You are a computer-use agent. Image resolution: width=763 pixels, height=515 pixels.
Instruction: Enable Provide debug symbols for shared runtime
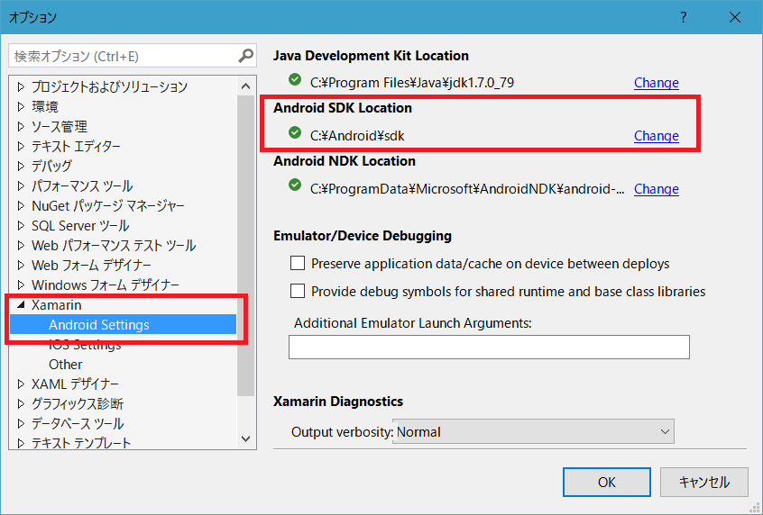[x=298, y=291]
